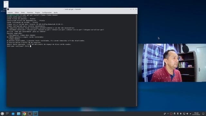Open the Favoritos menu in Konsole
Image resolution: width=206 pixels, height=116 pixels.
30,13
